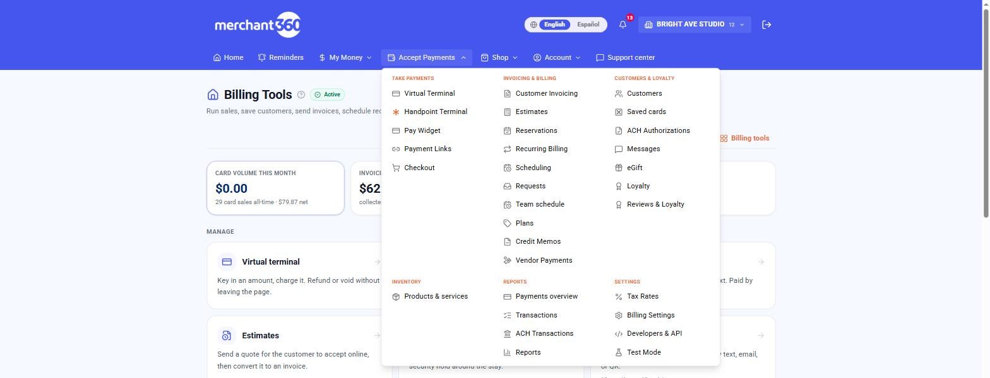Click the Customer Invoicing document icon

click(x=507, y=93)
